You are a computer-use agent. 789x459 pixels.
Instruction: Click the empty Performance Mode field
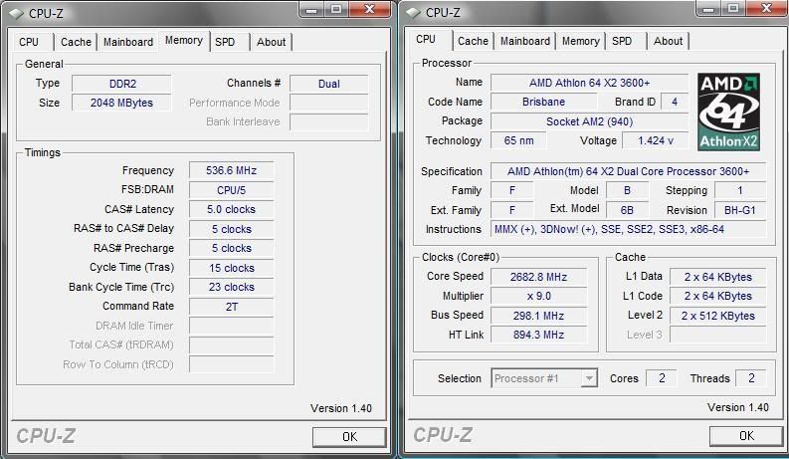click(329, 103)
